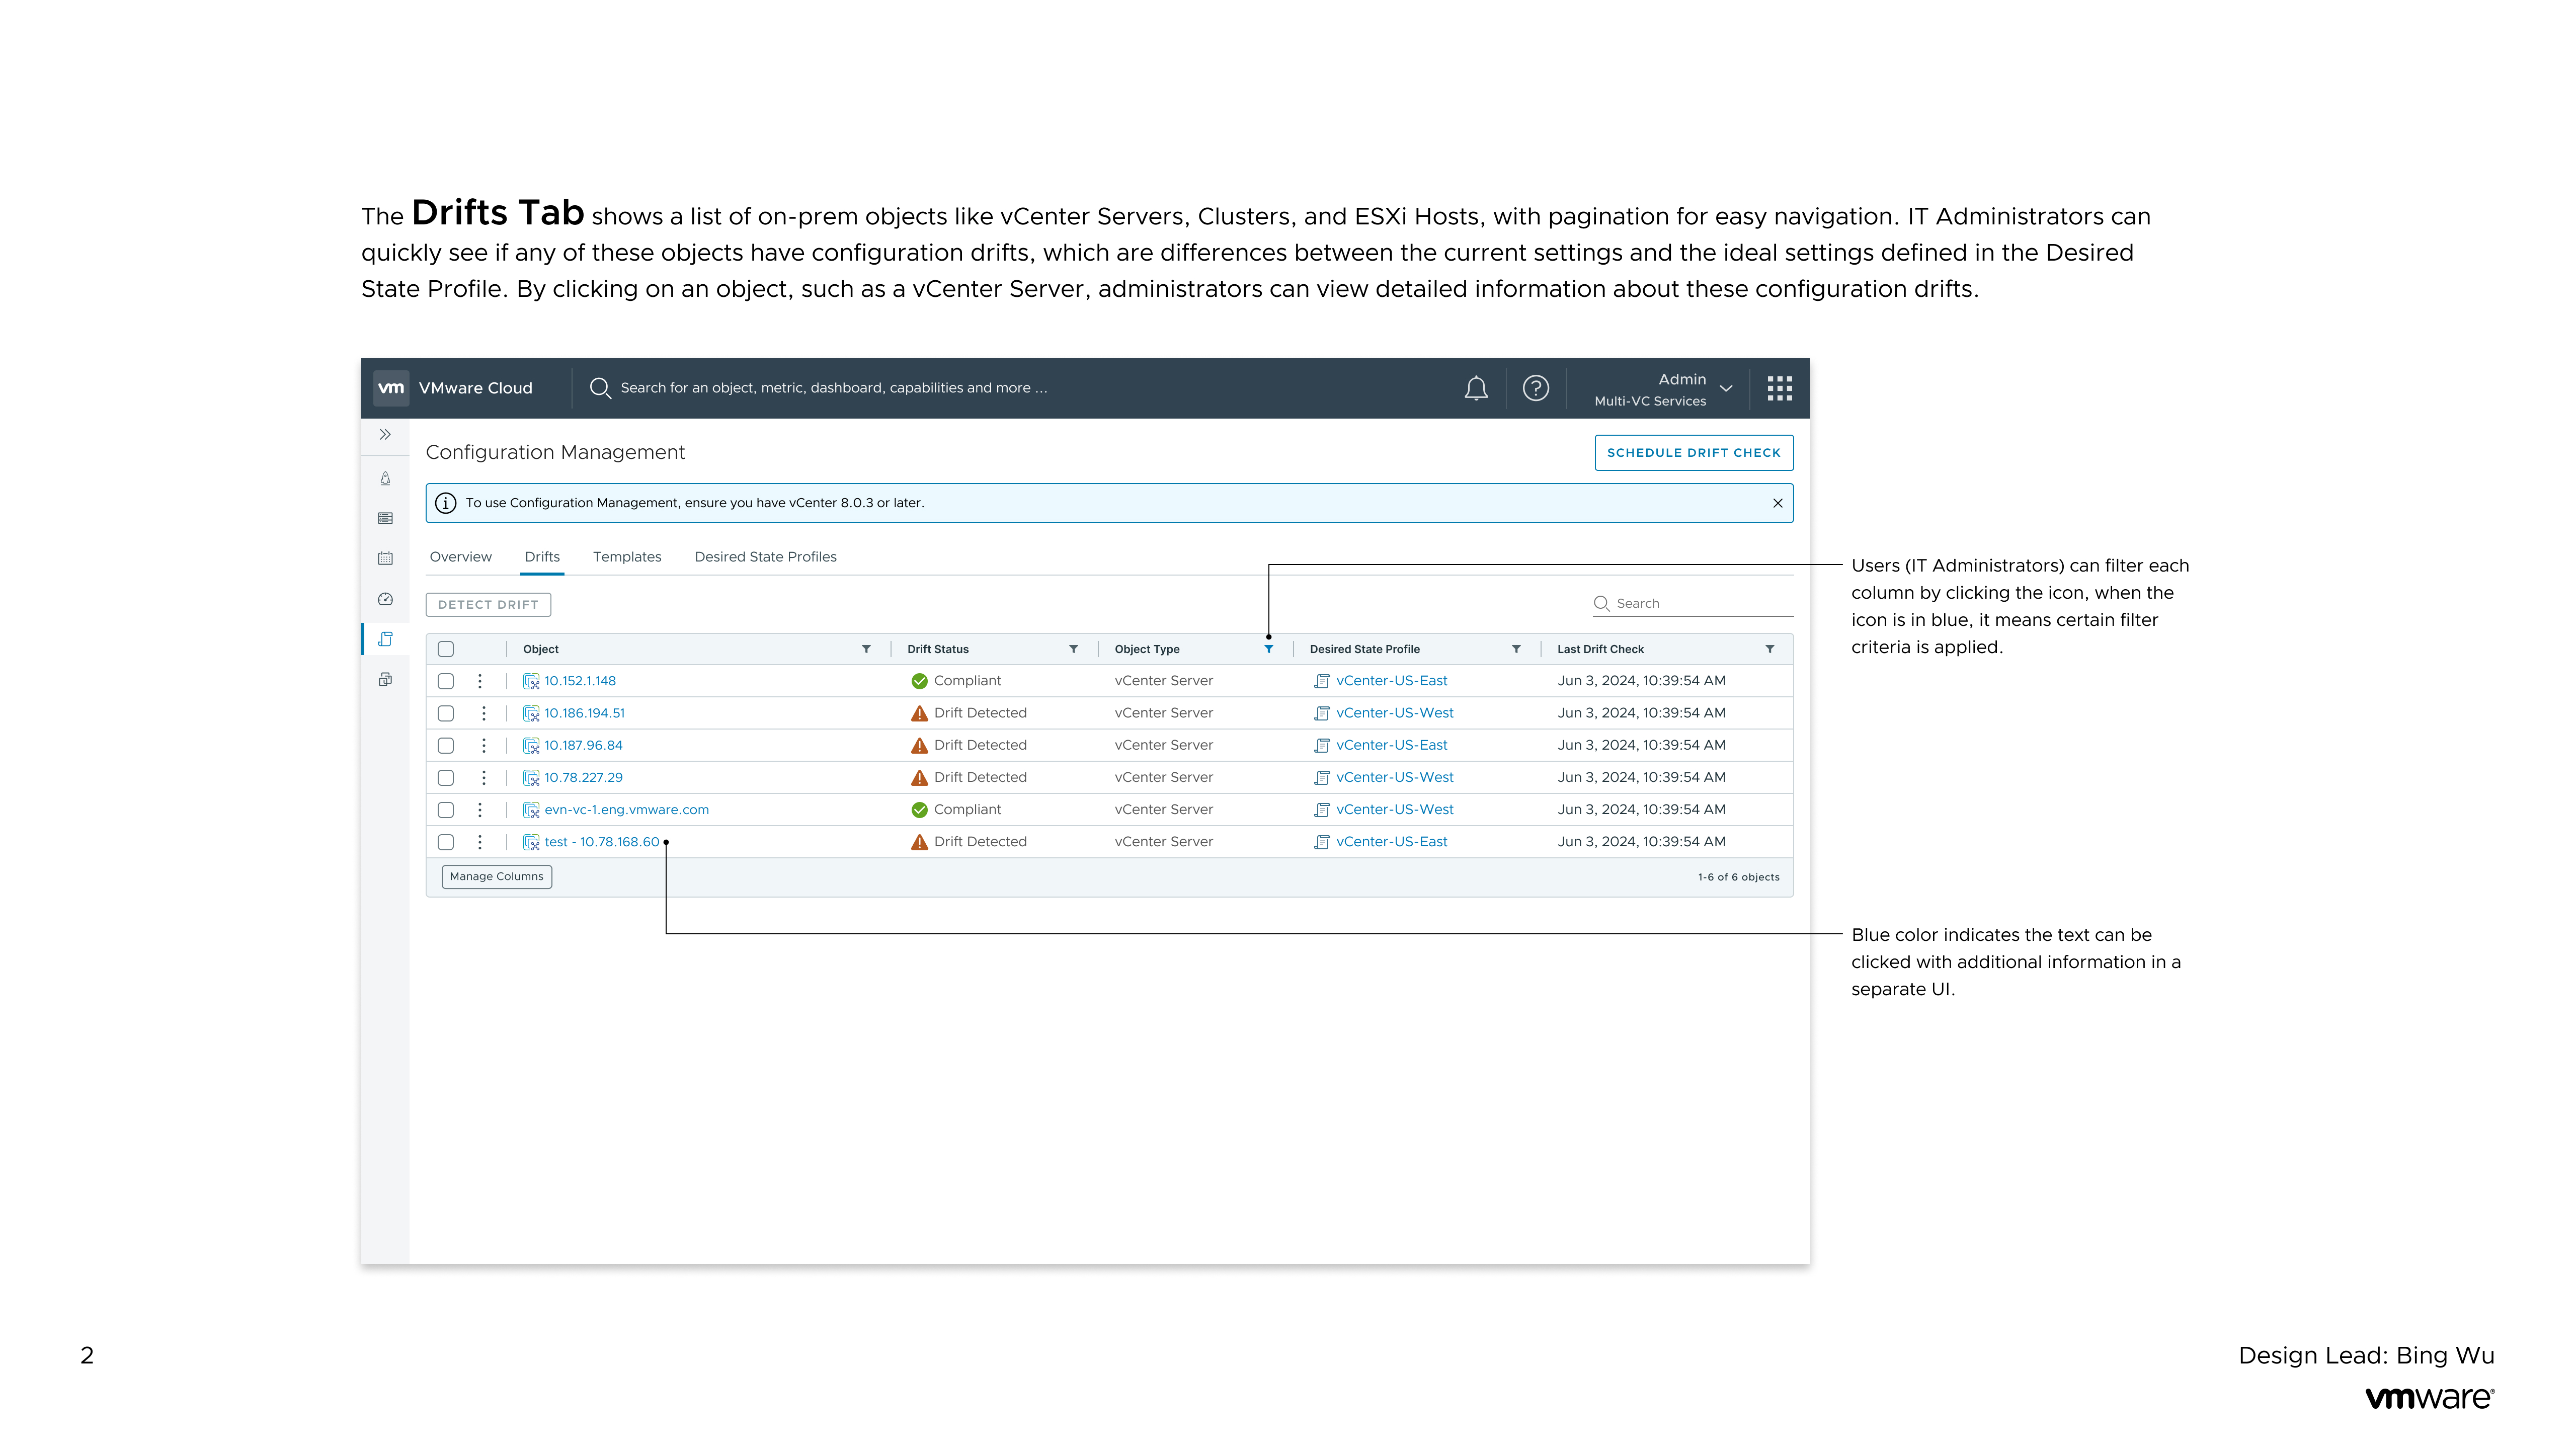2576x1449 pixels.
Task: Click the table Search field
Action: [x=1693, y=604]
